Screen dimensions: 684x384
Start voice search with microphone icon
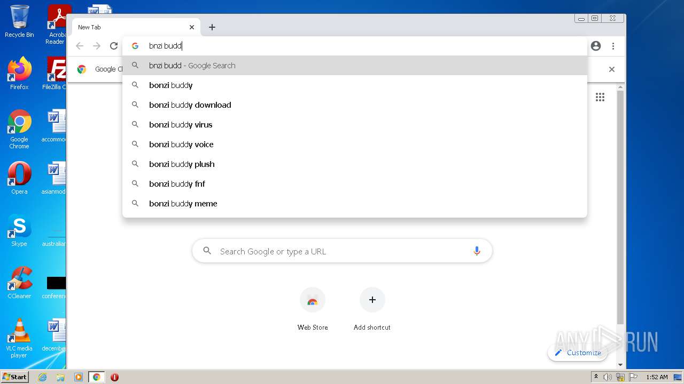coord(477,251)
